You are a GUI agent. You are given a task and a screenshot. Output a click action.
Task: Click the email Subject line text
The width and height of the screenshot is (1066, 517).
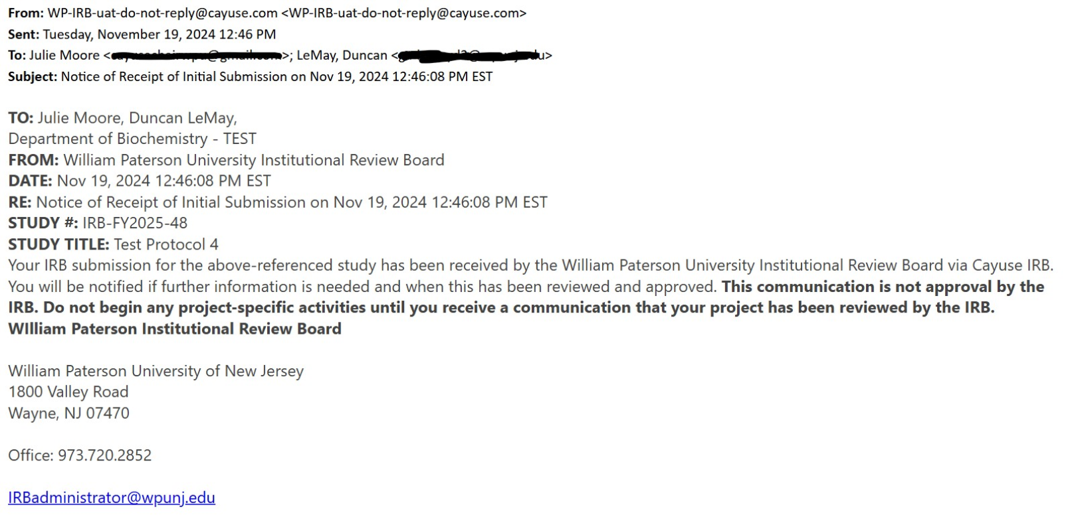tap(276, 77)
